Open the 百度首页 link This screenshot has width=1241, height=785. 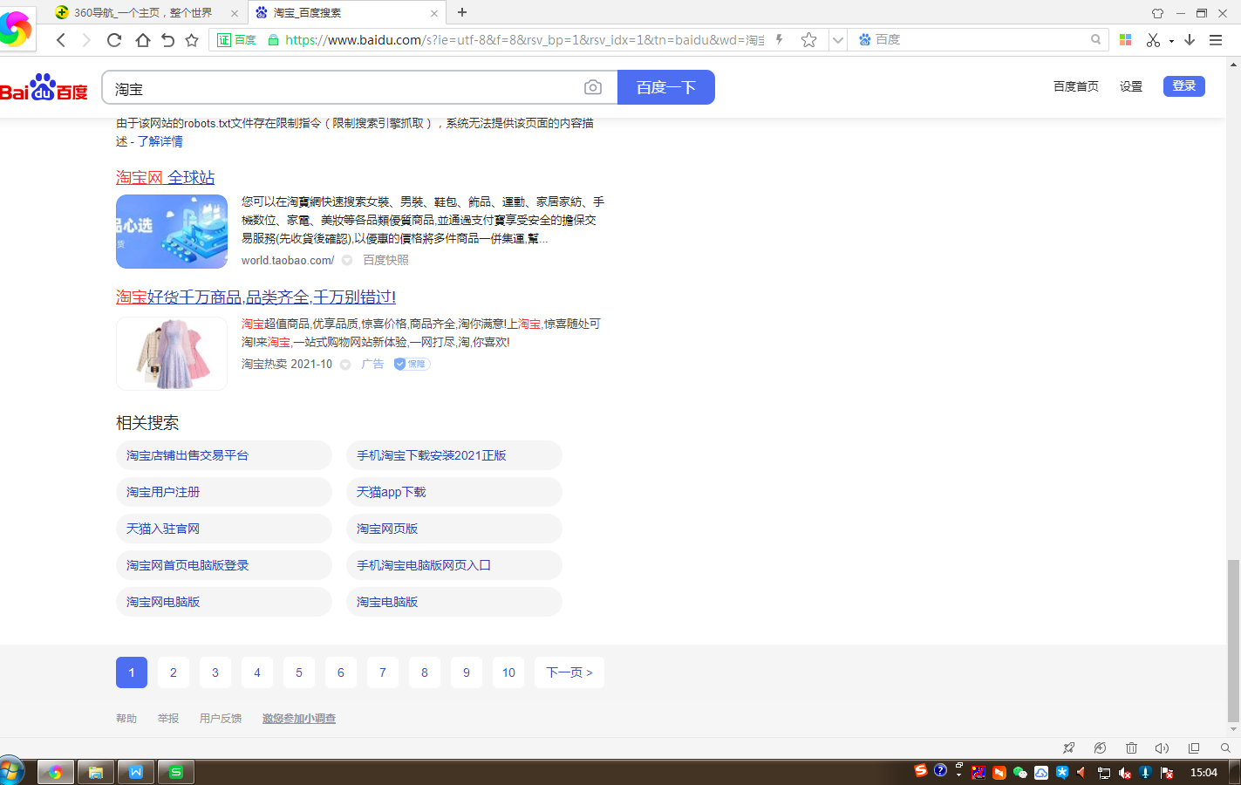tap(1075, 86)
